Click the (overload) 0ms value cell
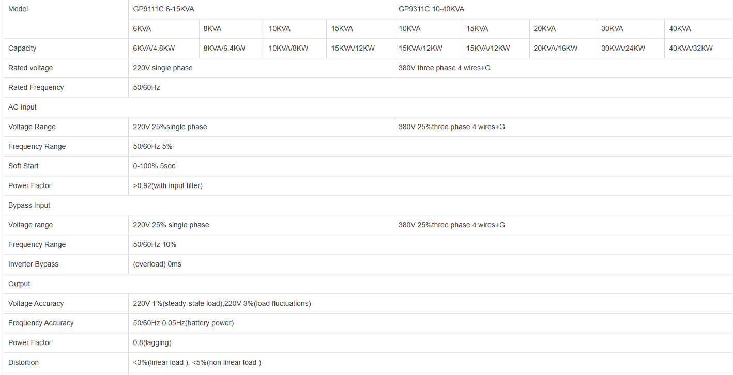This screenshot has height=375, width=733. coord(157,264)
